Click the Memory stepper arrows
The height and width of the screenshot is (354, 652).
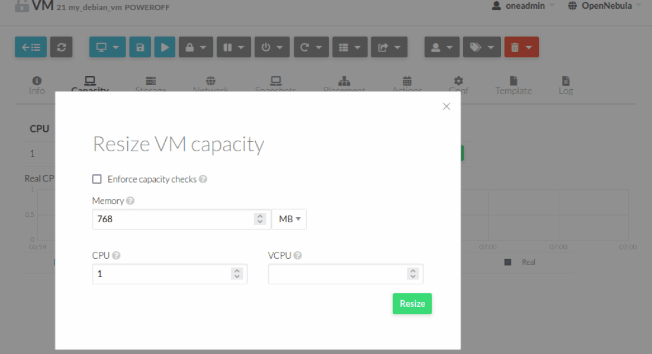pyautogui.click(x=259, y=219)
